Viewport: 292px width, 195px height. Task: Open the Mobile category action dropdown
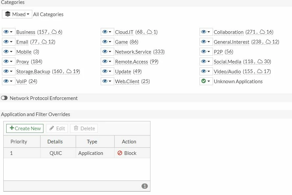click(x=9, y=52)
